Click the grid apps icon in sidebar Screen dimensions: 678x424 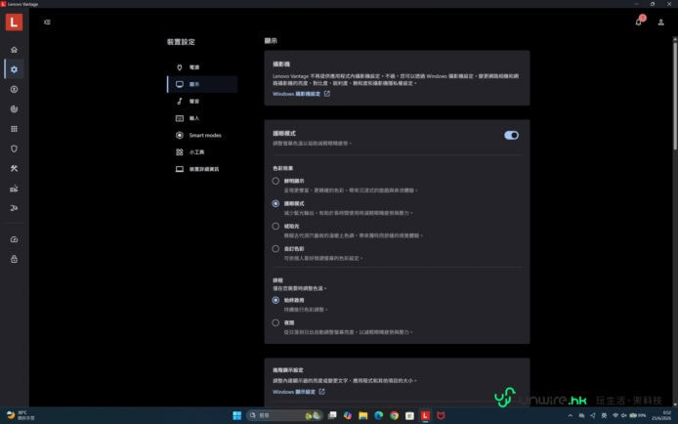point(14,129)
